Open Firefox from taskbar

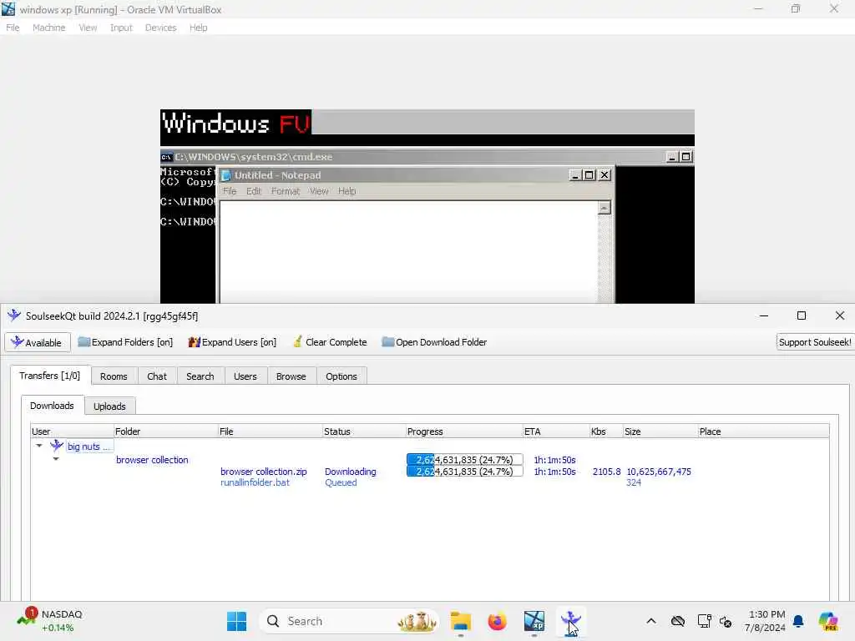pyautogui.click(x=497, y=621)
